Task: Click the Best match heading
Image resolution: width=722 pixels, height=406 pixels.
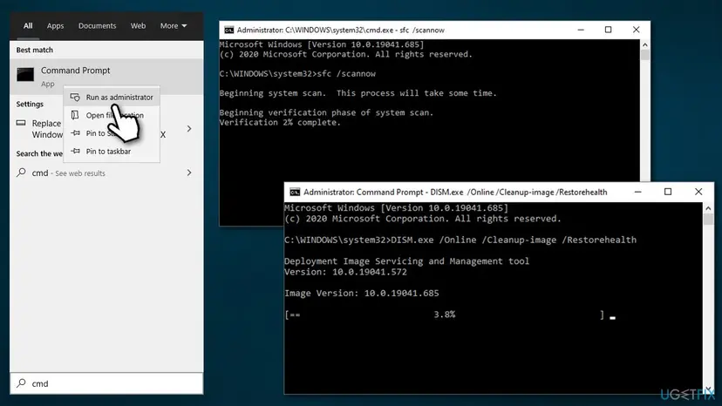Action: coord(35,50)
